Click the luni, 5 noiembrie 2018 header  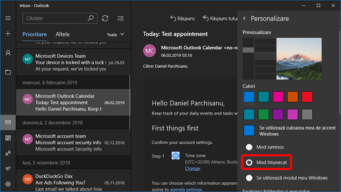(73, 163)
